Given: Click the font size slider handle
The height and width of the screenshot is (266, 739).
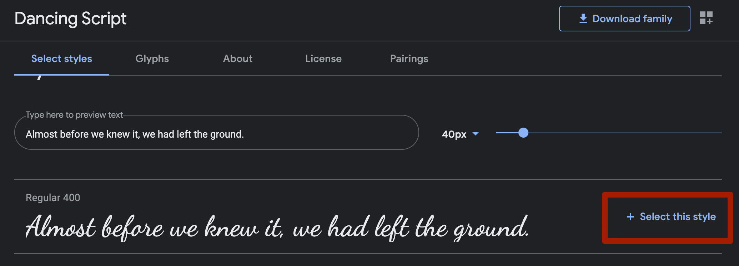Looking at the screenshot, I should pos(523,133).
